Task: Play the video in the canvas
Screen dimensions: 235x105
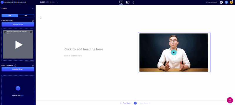Action: coord(174,52)
